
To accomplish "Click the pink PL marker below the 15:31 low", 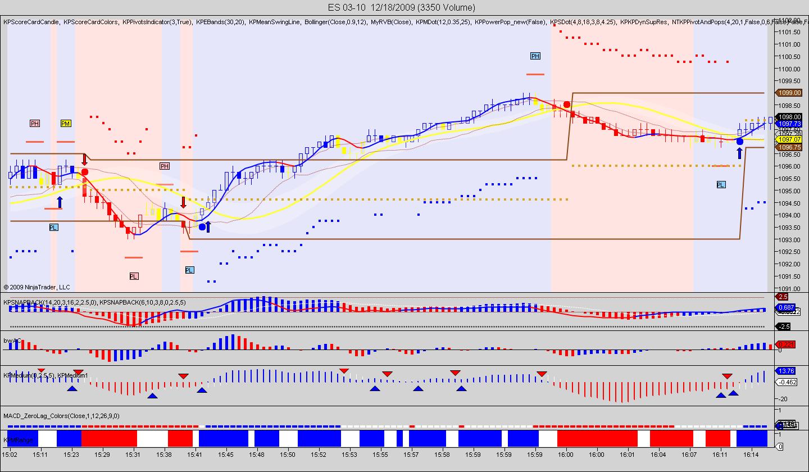I will point(134,276).
